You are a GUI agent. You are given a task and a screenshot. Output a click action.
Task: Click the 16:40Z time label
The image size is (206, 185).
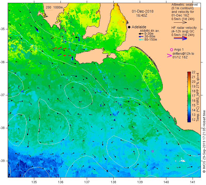coord(142,15)
